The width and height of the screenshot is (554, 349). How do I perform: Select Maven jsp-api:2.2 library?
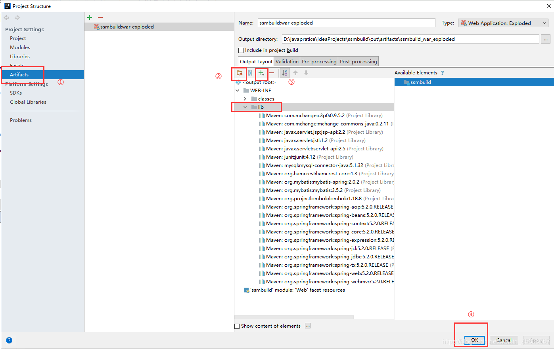pyautogui.click(x=321, y=132)
